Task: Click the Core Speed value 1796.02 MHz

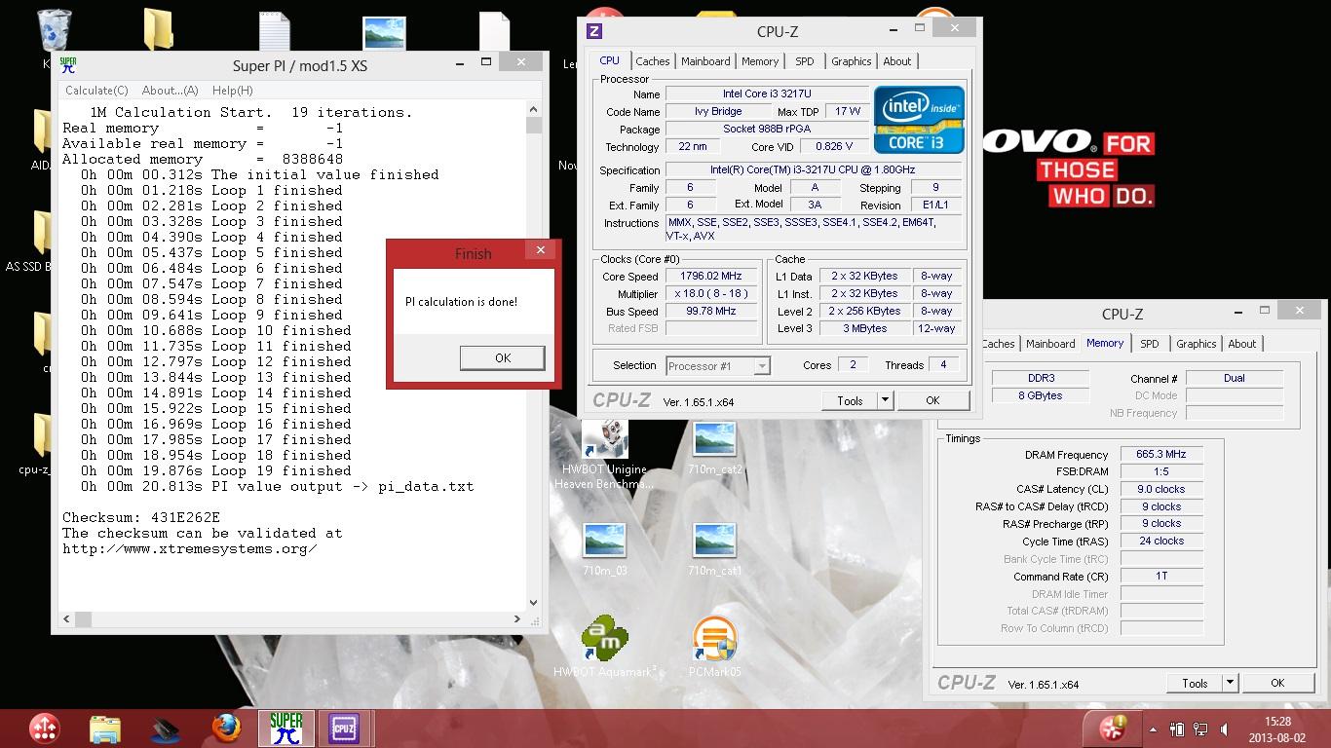Action: point(711,276)
